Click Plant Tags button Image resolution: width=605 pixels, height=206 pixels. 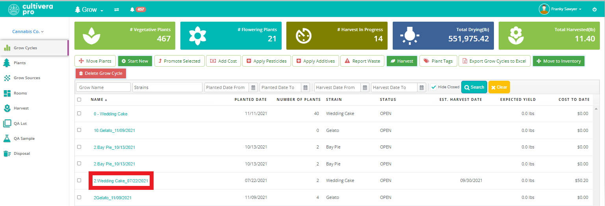point(438,61)
